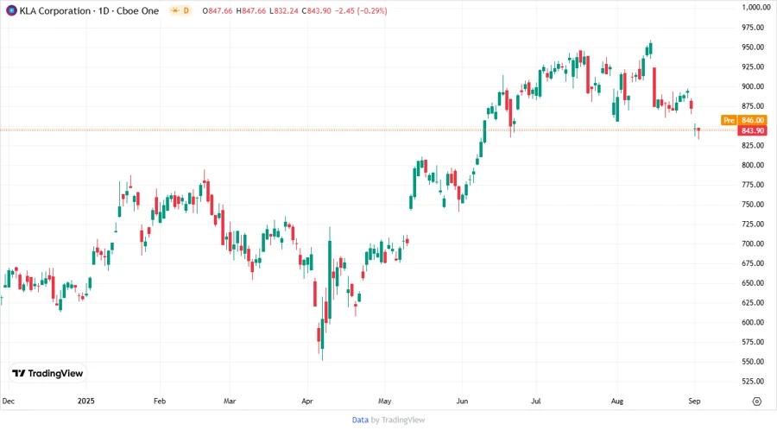Click the Feb time axis label
Viewport: 777px width, 430px height.
pyautogui.click(x=160, y=401)
